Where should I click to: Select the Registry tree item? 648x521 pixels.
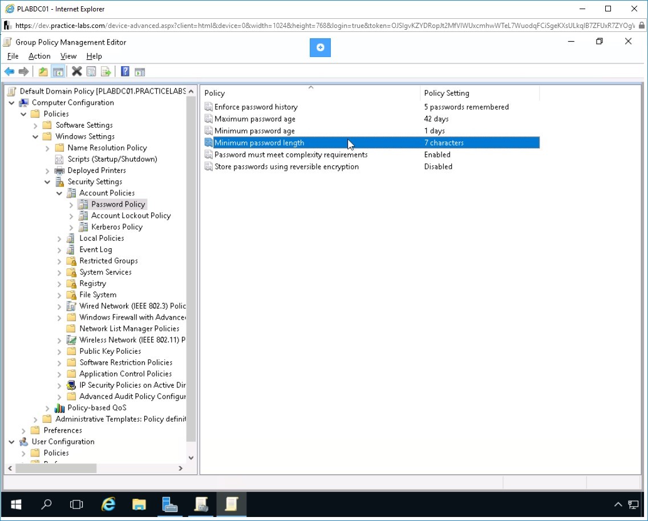(92, 284)
